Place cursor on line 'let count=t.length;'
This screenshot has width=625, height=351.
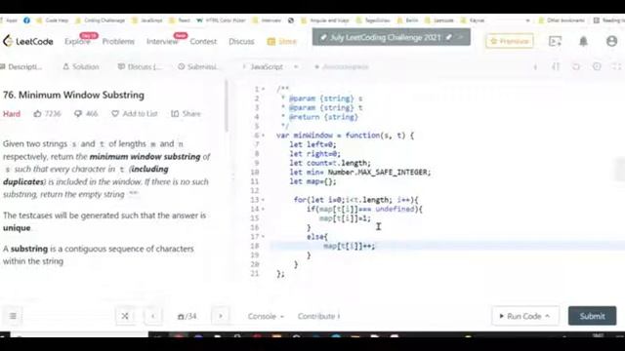[x=330, y=163]
